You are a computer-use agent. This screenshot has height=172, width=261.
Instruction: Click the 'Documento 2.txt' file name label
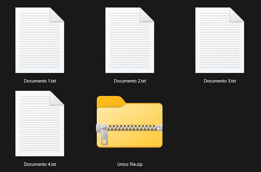[x=130, y=81]
